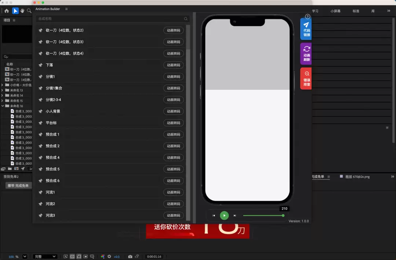The image size is (396, 260).
Task: Click the 代码链接 paper plane button
Action: (x=306, y=29)
